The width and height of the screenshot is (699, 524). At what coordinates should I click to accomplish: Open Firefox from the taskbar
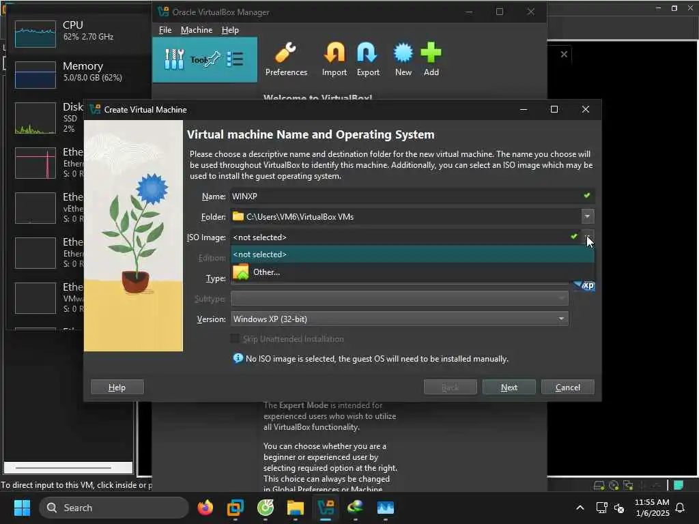[205, 508]
